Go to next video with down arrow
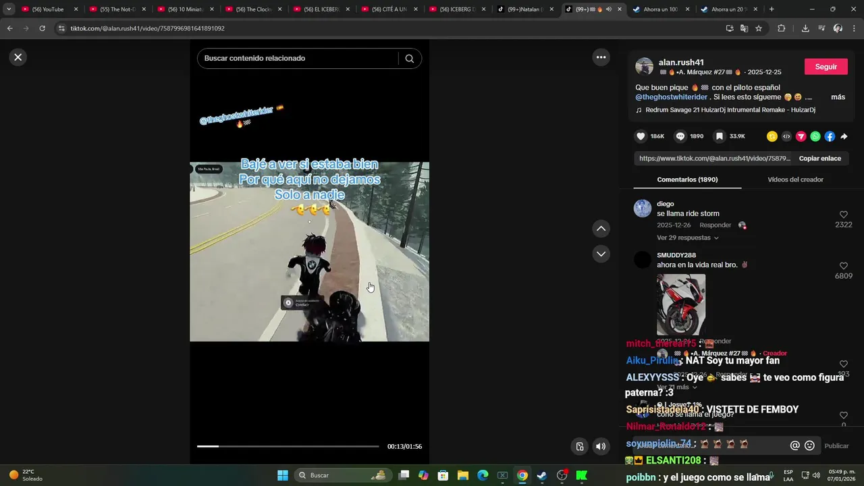 (601, 254)
